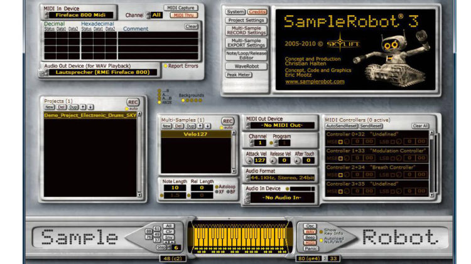The height and width of the screenshot is (264, 471).
Task: Click the 37-key keyboard size button
Action: [157, 240]
